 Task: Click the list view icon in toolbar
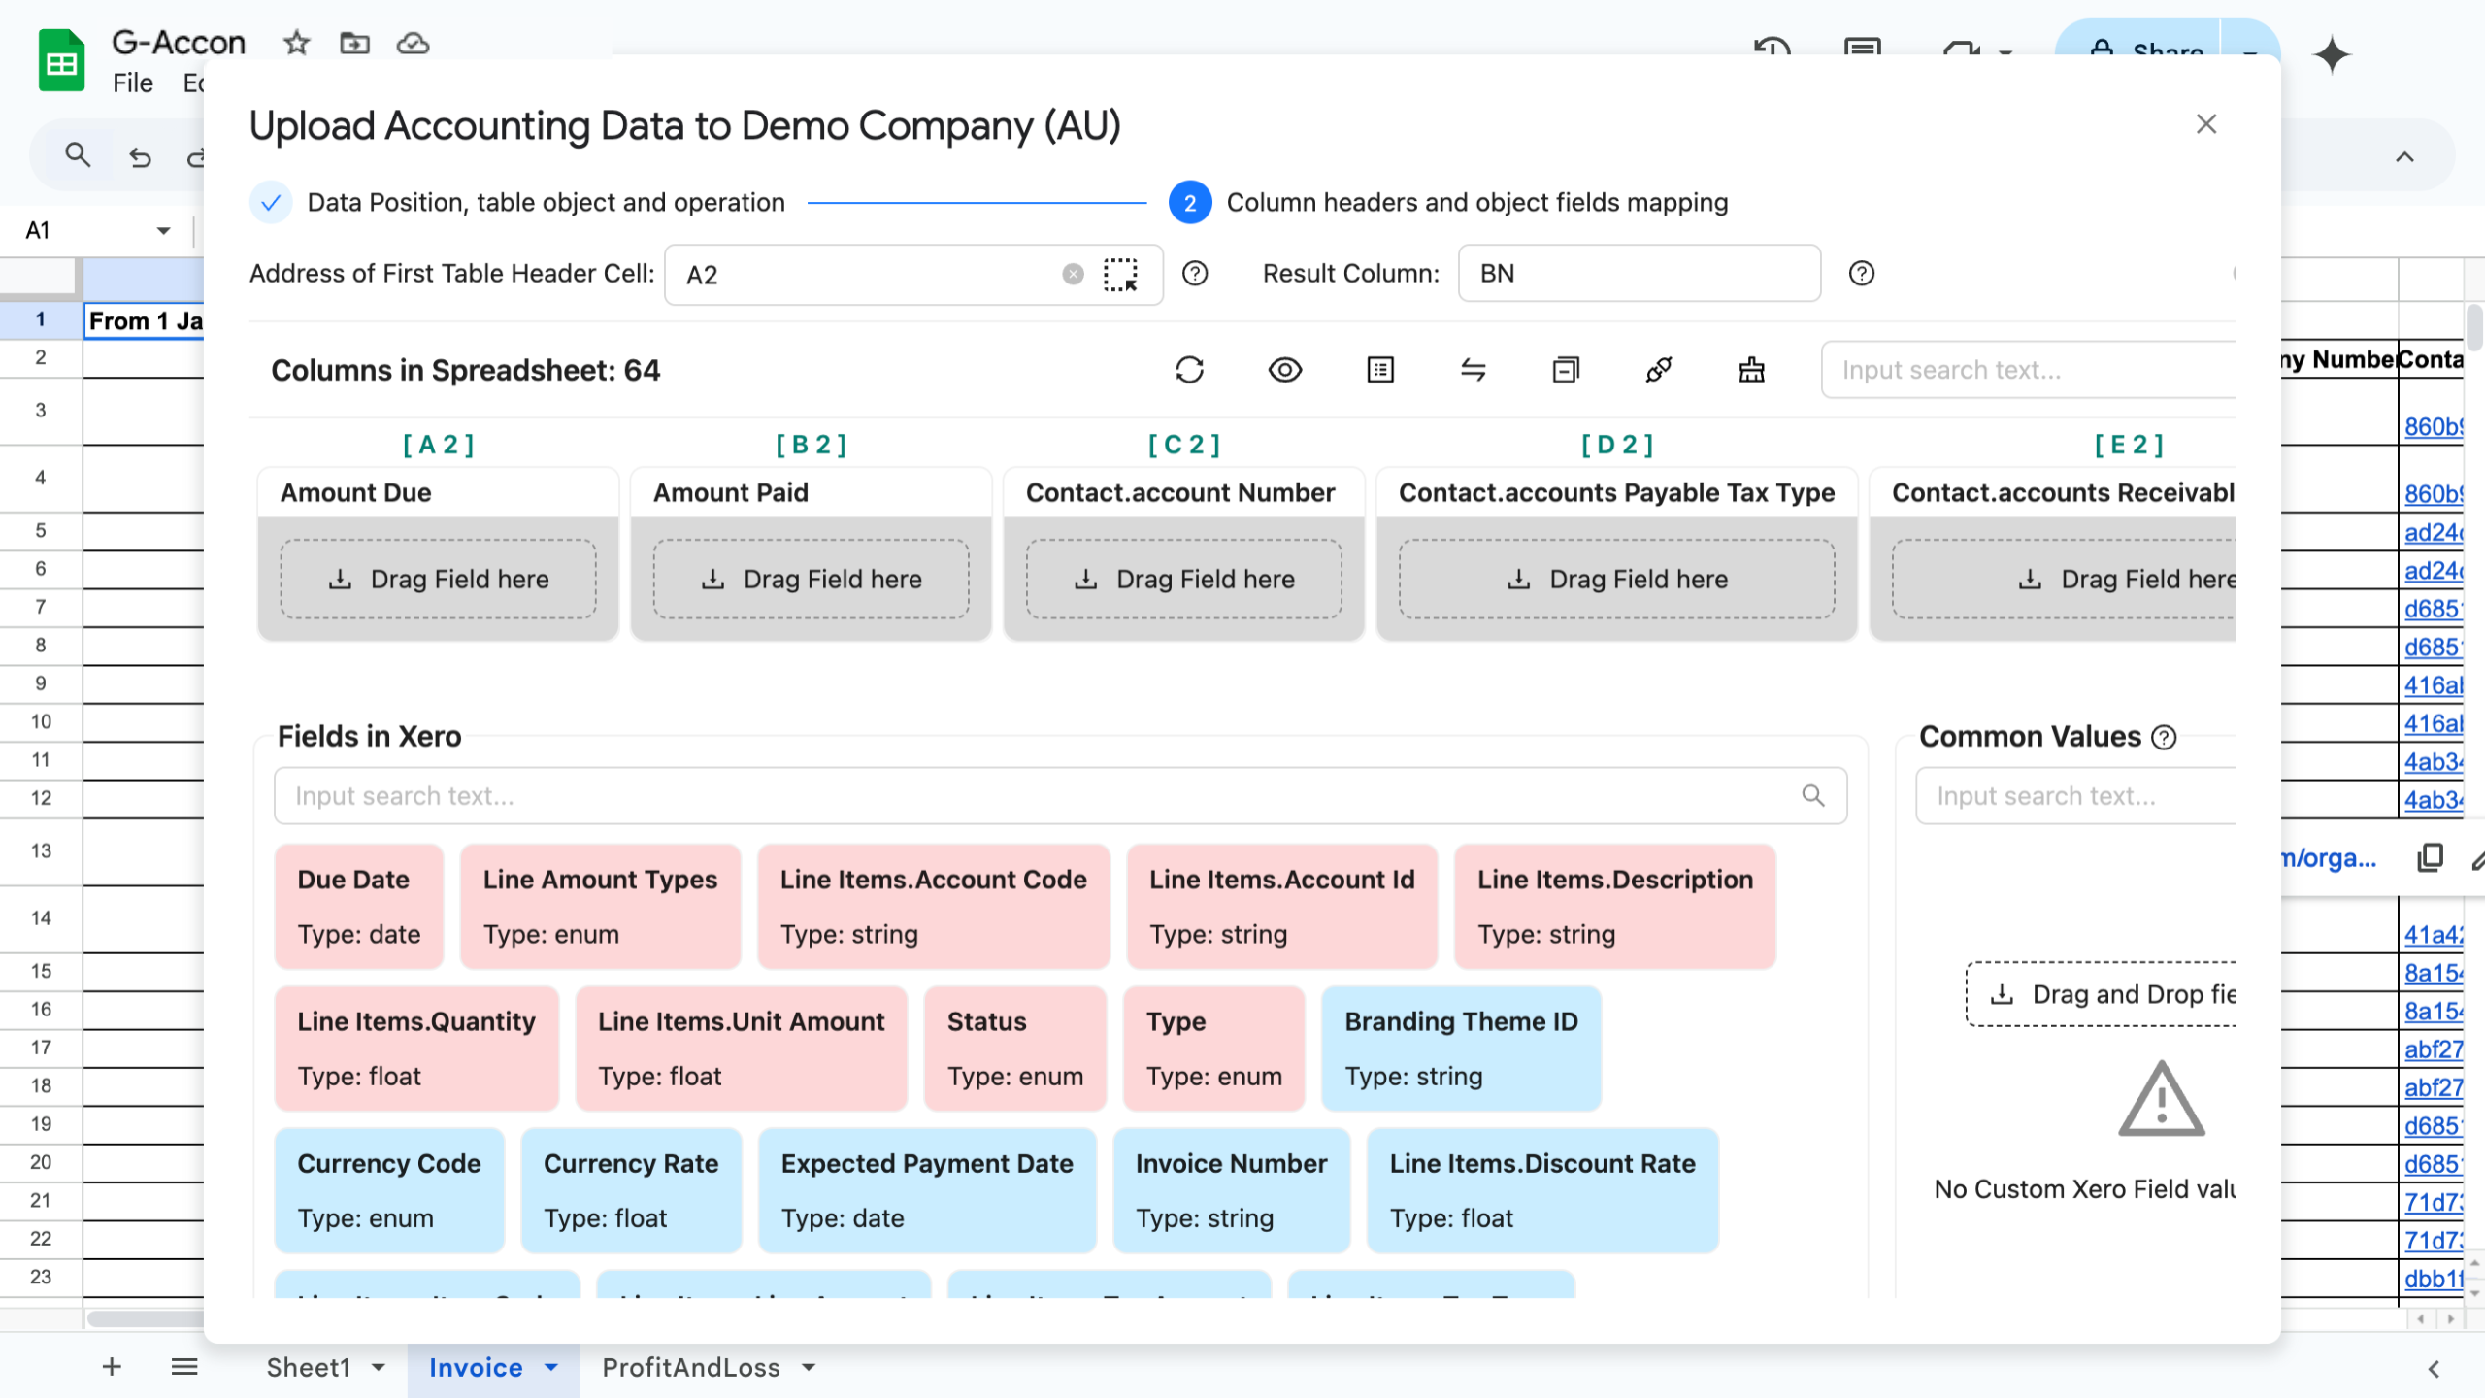(x=1379, y=370)
